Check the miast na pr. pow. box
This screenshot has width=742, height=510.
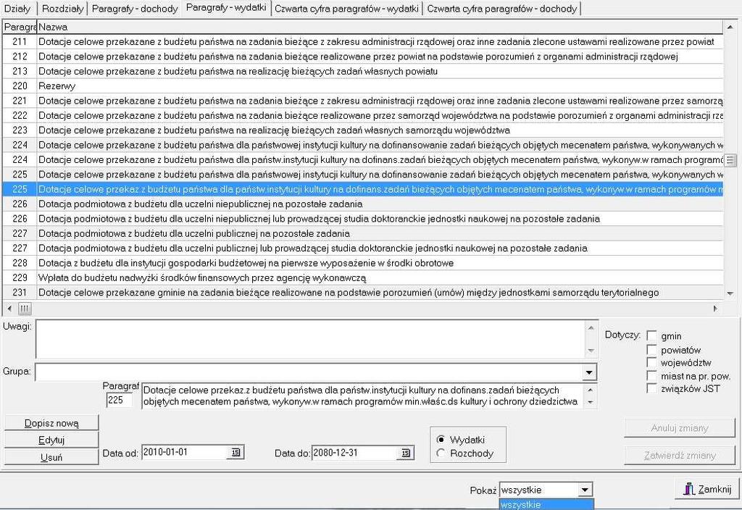click(x=651, y=376)
